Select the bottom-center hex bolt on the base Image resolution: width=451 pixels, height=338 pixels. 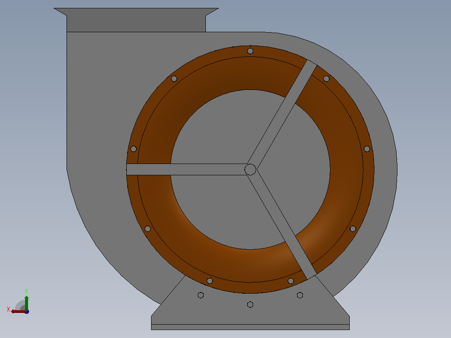pos(250,305)
